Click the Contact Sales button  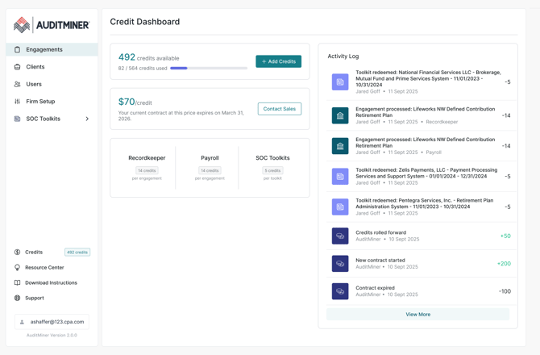coord(279,108)
